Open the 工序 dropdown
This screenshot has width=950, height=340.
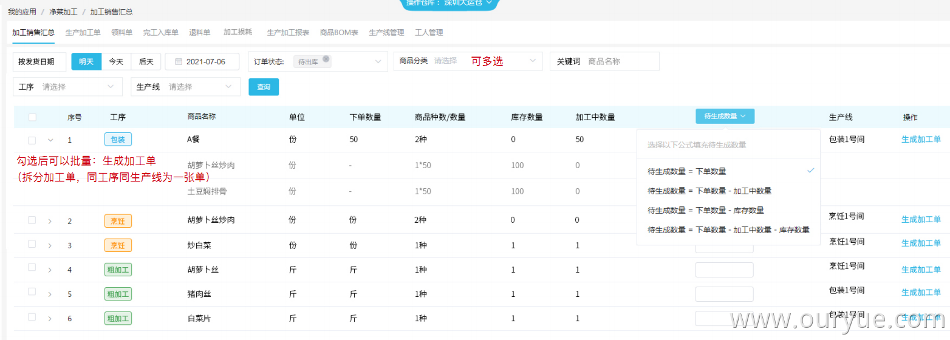coord(67,87)
